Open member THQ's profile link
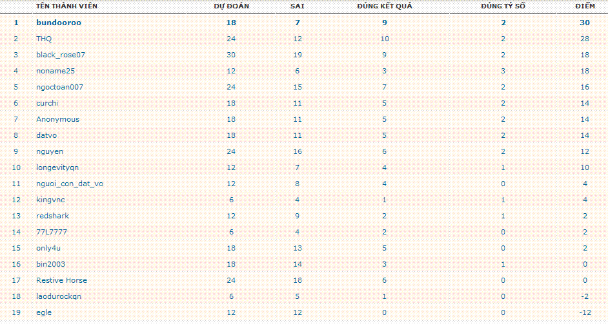Screen dimensions: 608x324 44,39
